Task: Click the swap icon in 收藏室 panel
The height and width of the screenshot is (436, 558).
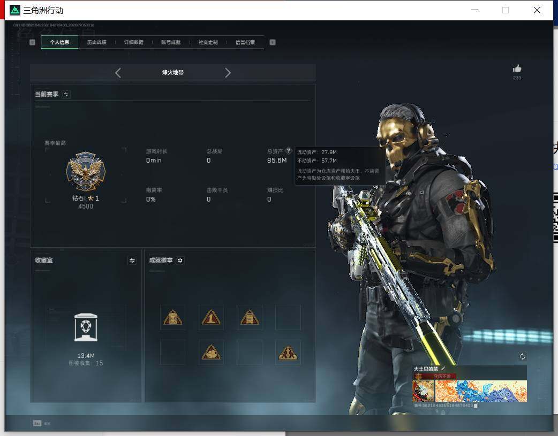Action: (x=132, y=261)
